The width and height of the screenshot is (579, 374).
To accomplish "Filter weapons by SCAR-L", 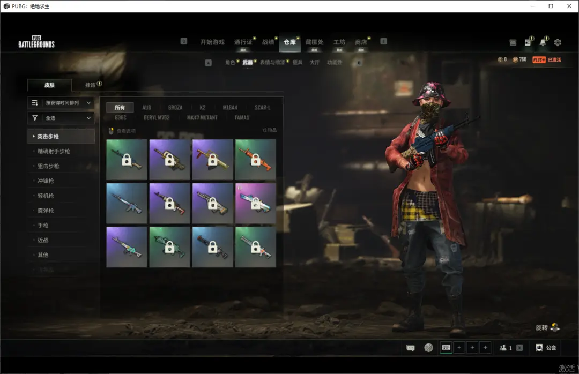I will click(x=262, y=108).
